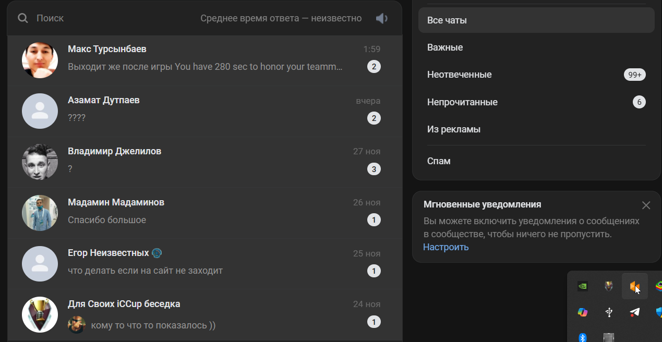Click the Copilot tray icon
Viewport: 662px width, 342px height.
[x=583, y=312]
